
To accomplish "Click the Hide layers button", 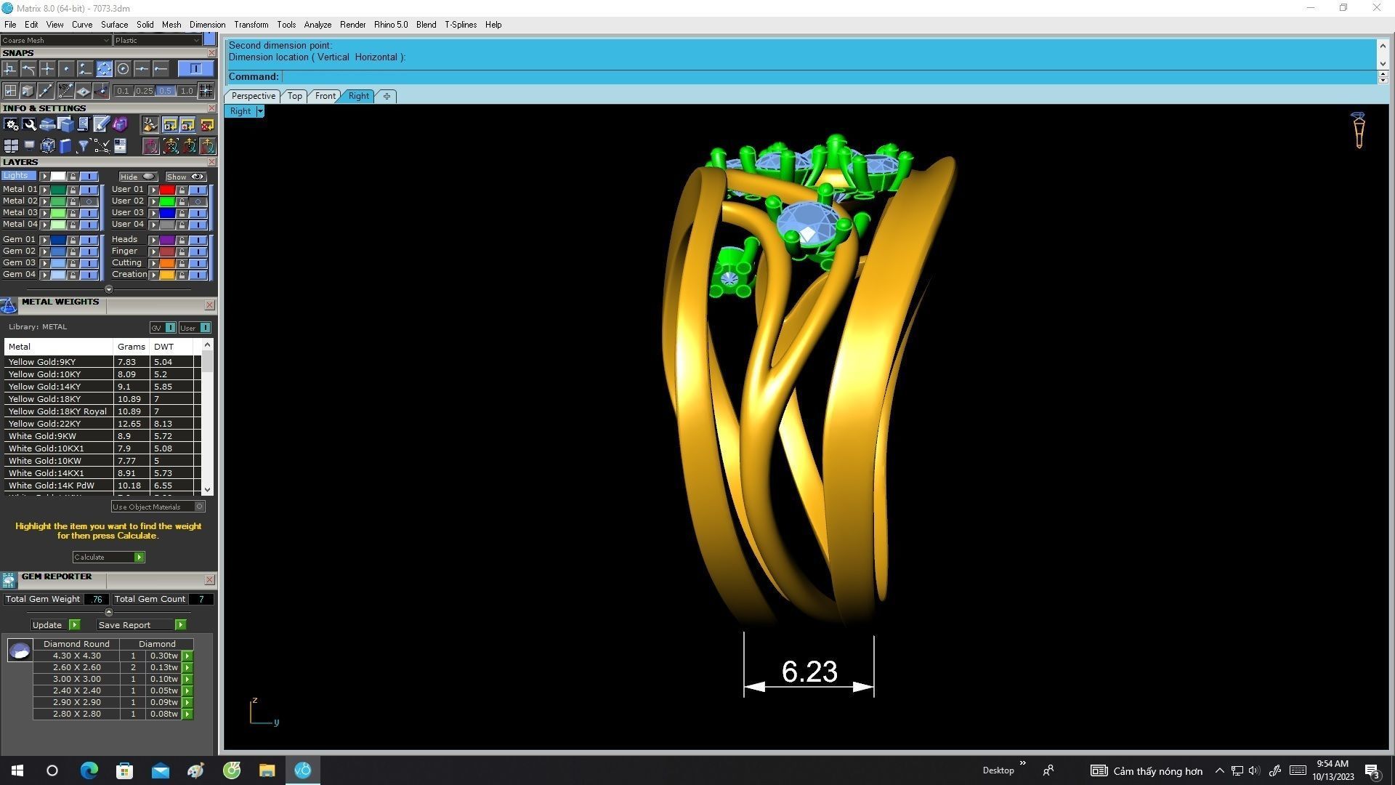I will point(138,177).
